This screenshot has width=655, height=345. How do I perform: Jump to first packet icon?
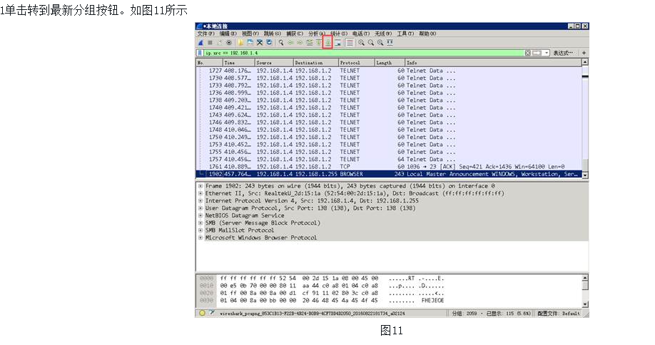point(319,43)
